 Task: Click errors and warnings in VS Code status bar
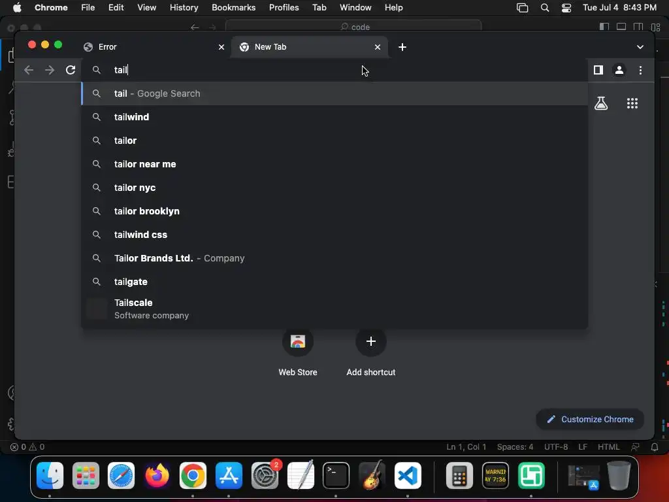(x=27, y=447)
